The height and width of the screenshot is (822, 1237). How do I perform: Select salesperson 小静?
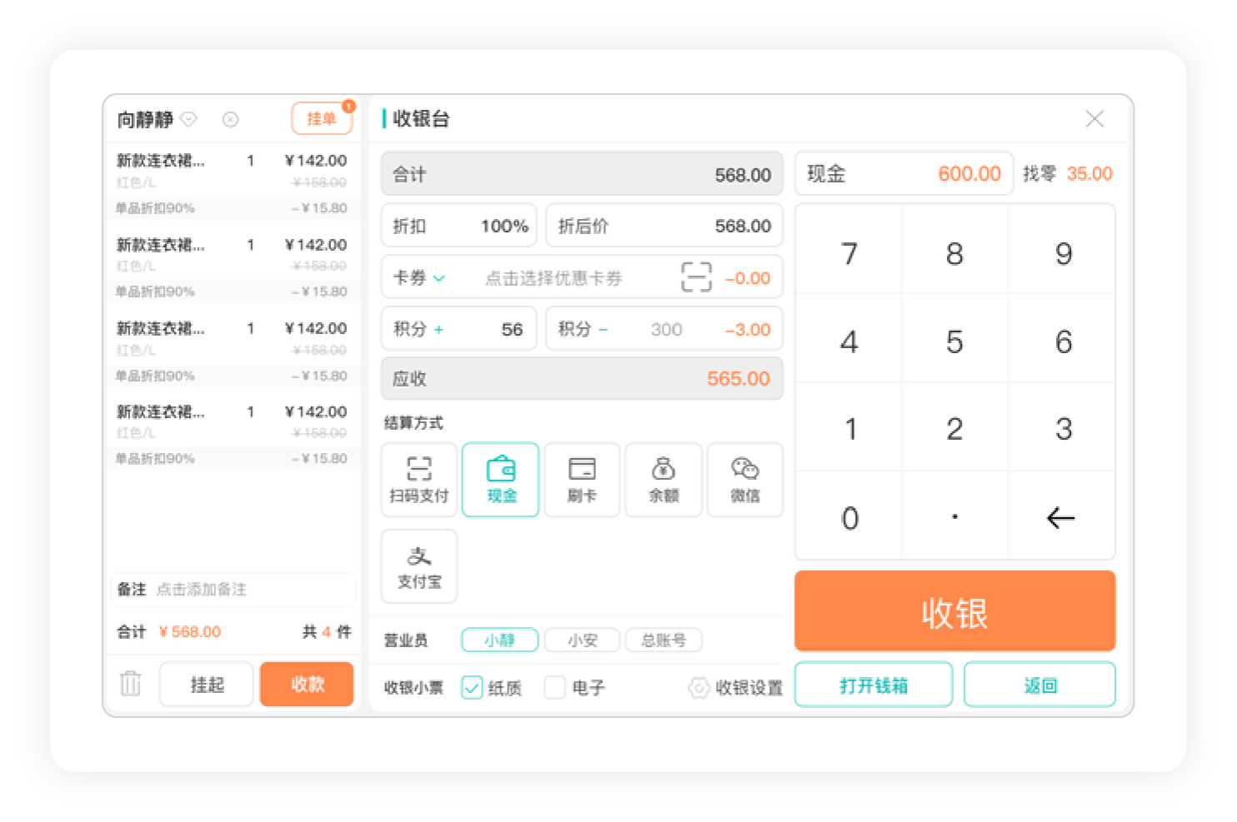click(x=500, y=640)
